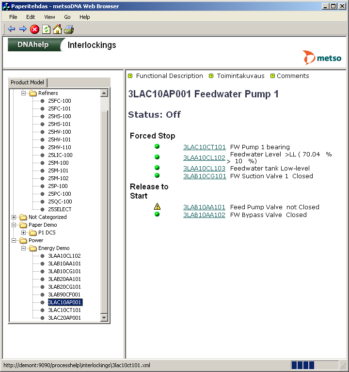The width and height of the screenshot is (349, 372).
Task: Select highlighted tree item 3LAC10AP001
Action: pos(65,302)
